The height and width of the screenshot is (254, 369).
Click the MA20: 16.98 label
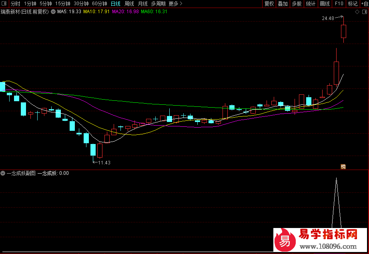125,12
